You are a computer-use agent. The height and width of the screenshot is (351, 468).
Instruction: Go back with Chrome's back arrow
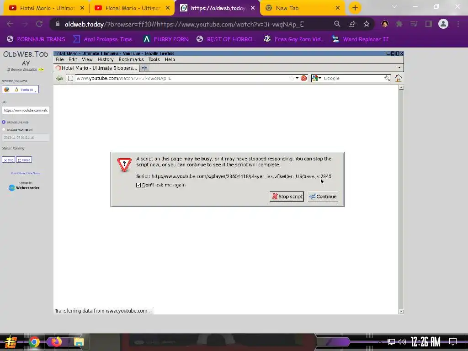10,24
